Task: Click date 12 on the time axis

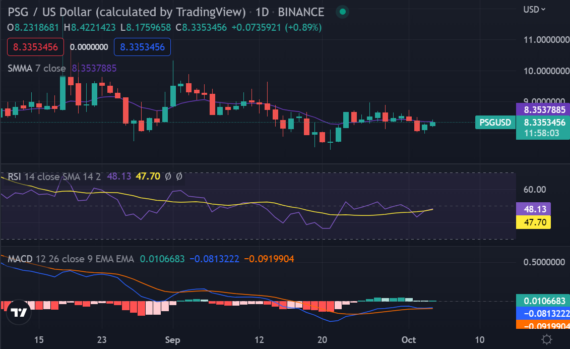Action: [x=259, y=340]
